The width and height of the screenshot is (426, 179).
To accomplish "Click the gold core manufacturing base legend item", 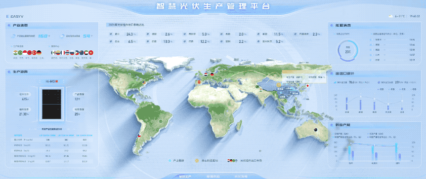I will [x=207, y=161].
